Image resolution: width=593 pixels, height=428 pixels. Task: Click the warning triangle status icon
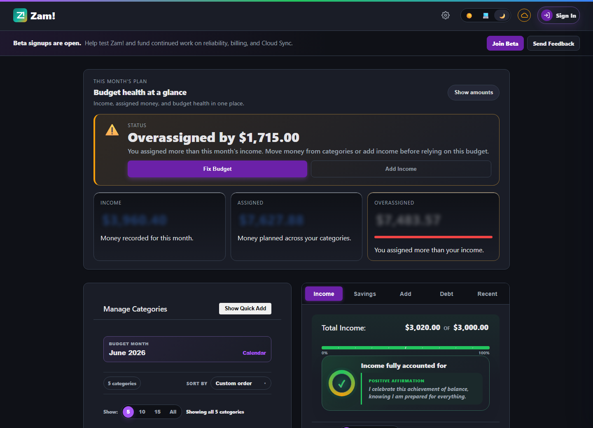click(x=112, y=130)
